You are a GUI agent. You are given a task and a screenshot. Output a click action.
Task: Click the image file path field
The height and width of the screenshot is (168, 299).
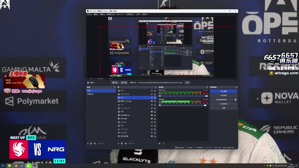(x=160, y=83)
